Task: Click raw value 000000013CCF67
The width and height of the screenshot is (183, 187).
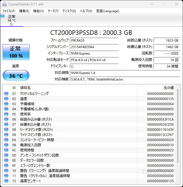Action: tap(160, 135)
